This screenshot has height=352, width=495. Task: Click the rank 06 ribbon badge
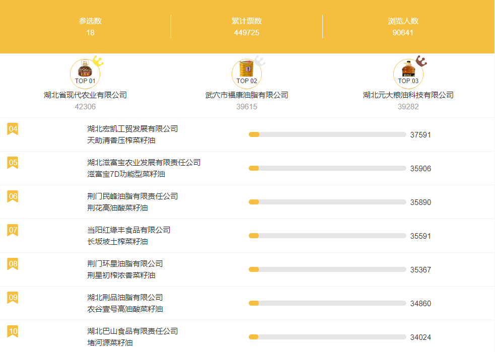(13, 197)
